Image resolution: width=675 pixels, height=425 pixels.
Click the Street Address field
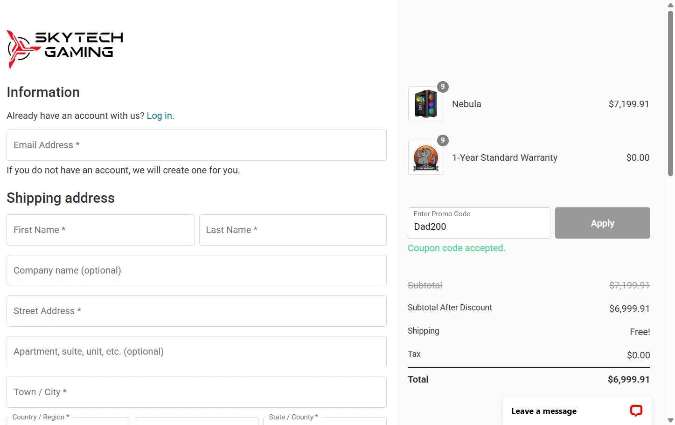[x=196, y=311]
